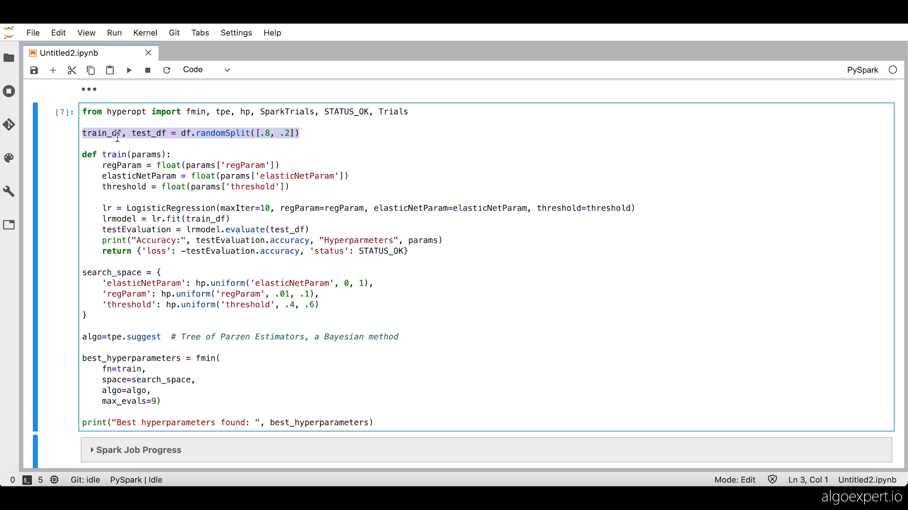The height and width of the screenshot is (510, 908).
Task: Open the Kernel menu
Action: coord(145,33)
